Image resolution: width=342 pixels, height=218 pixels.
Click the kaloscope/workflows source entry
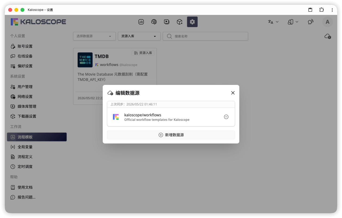[x=171, y=117]
